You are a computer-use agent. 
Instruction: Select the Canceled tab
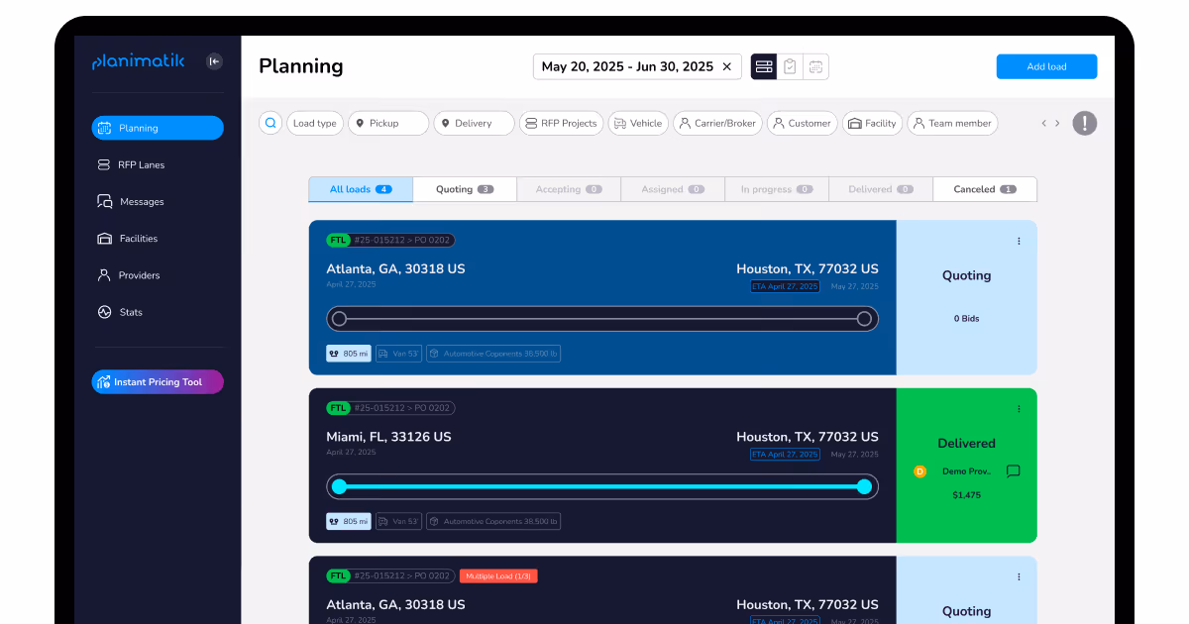[x=985, y=189]
